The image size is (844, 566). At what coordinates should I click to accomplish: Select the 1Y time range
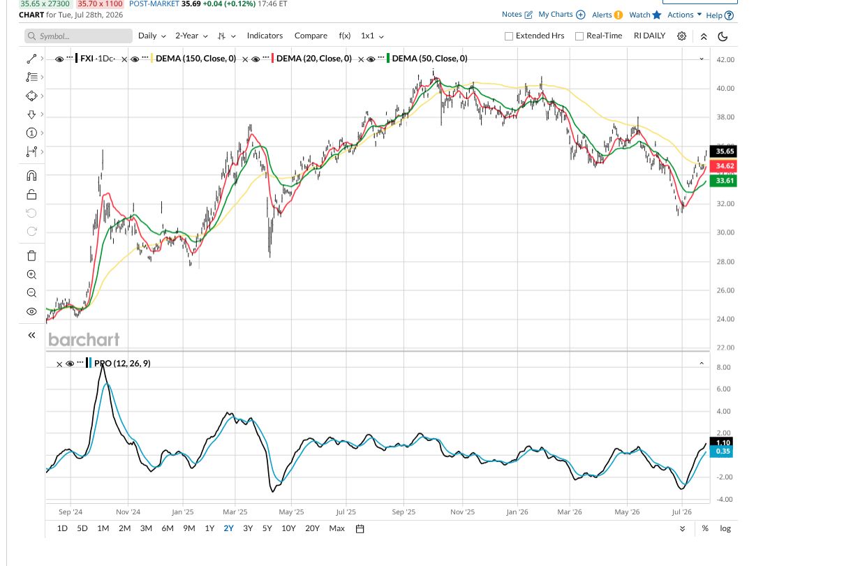coord(209,528)
